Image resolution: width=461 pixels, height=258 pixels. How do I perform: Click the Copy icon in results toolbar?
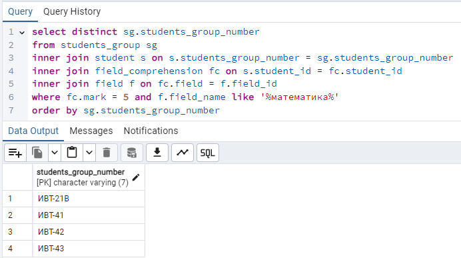click(x=37, y=153)
